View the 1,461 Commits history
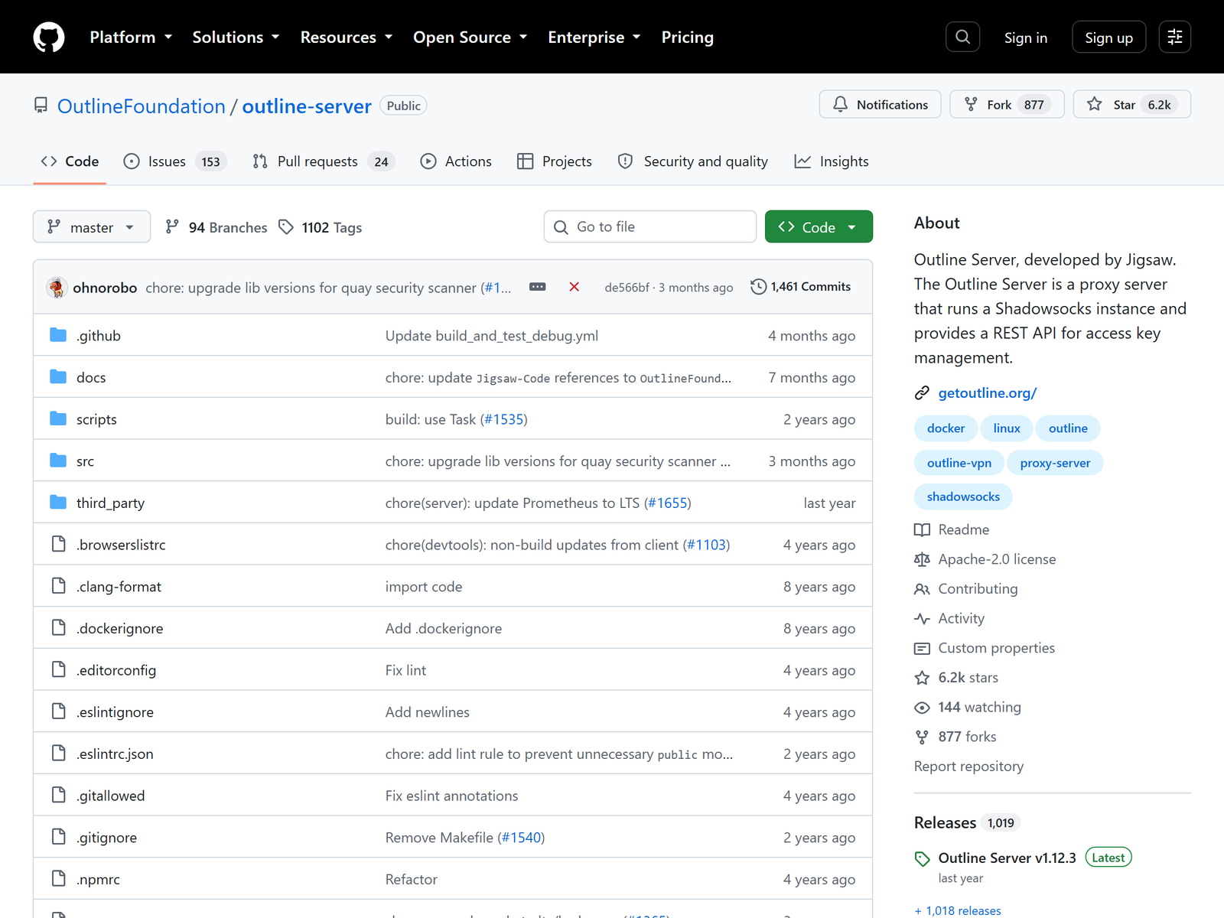 coord(801,287)
